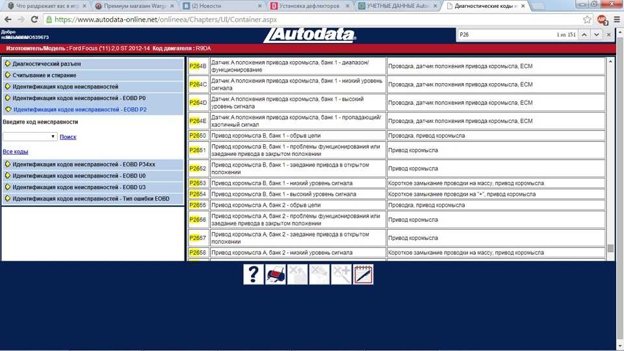The height and width of the screenshot is (351, 624).
Task: Select code cell P2650
Action: pyautogui.click(x=198, y=136)
